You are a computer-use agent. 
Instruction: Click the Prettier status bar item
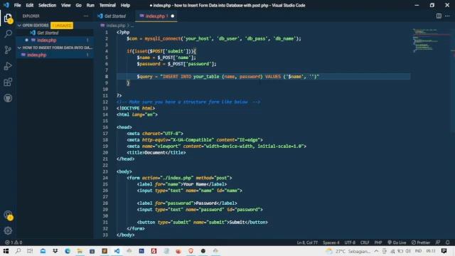(x=421, y=242)
